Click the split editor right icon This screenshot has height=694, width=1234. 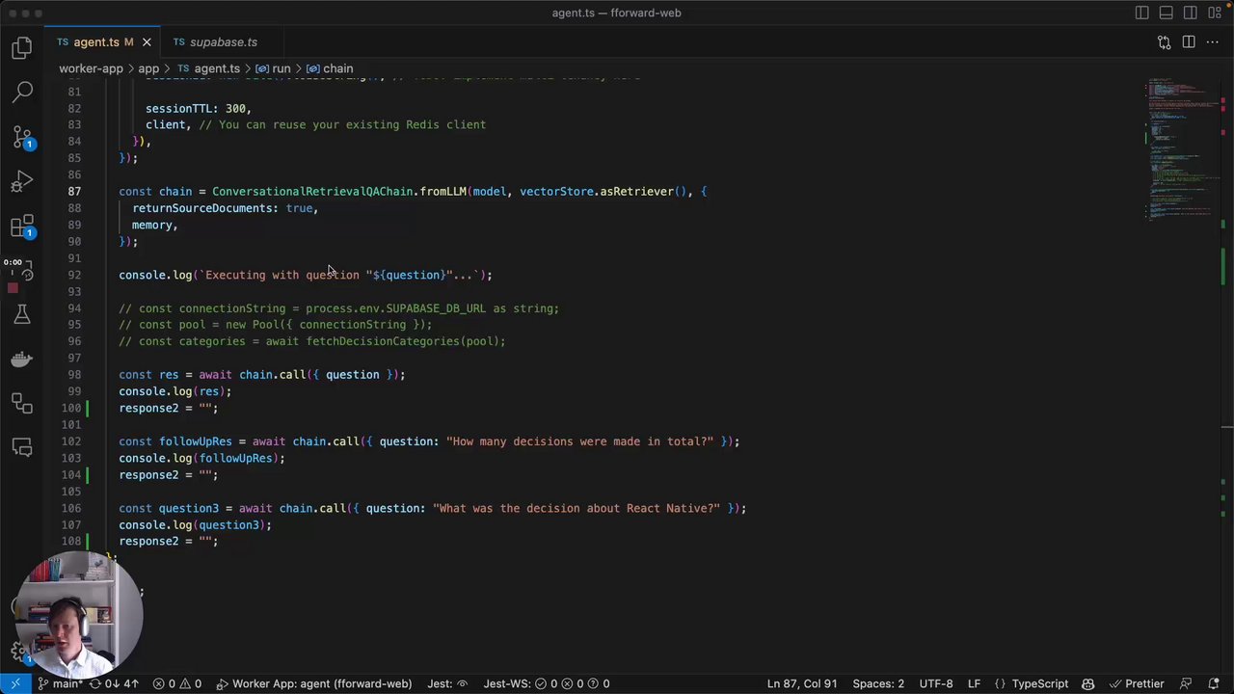pos(1188,42)
